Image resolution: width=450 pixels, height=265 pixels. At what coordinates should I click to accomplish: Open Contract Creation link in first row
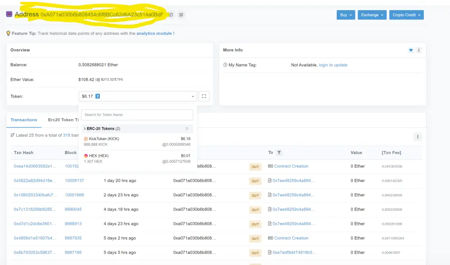pos(291,166)
